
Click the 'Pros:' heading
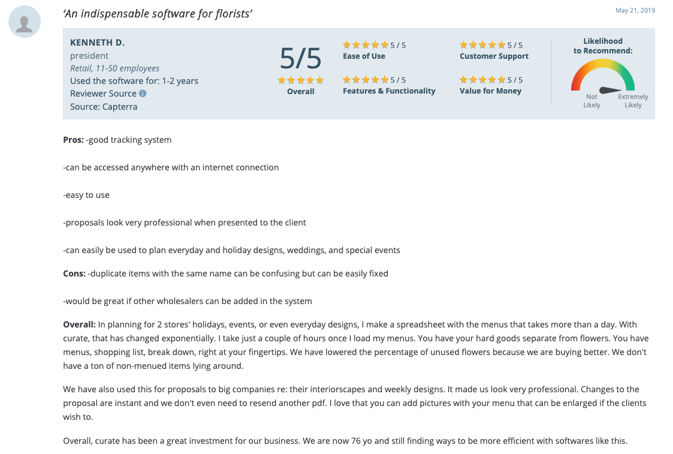(x=74, y=140)
